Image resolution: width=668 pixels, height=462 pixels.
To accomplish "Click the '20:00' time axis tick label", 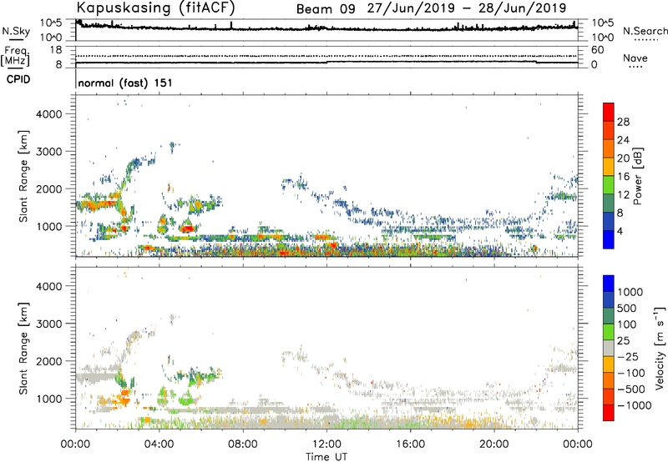I will pos(494,444).
